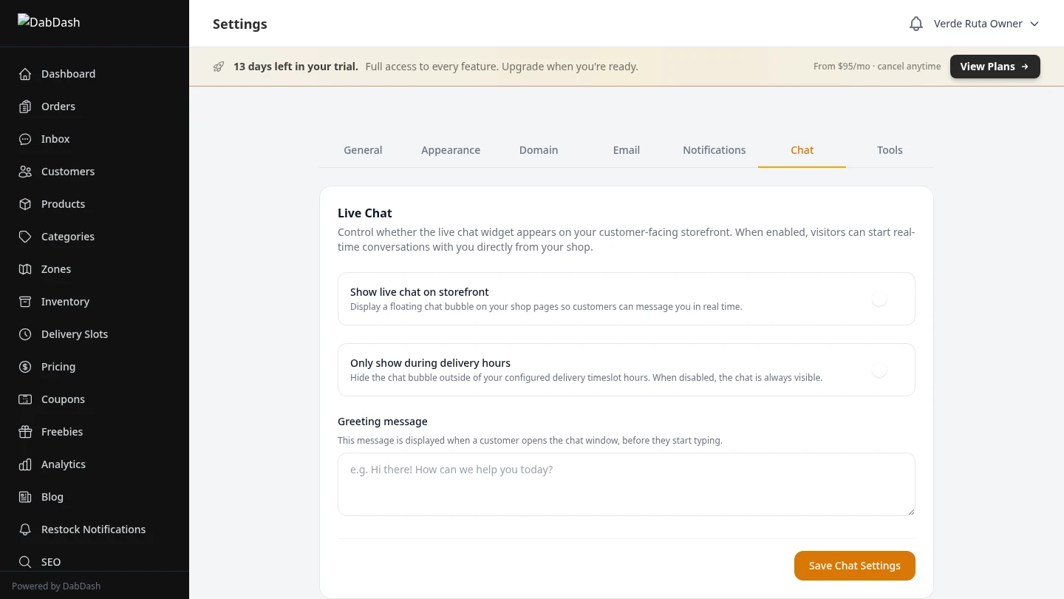Navigate to Customers using its sidebar icon
Viewport: 1064px width, 599px height.
tap(24, 172)
